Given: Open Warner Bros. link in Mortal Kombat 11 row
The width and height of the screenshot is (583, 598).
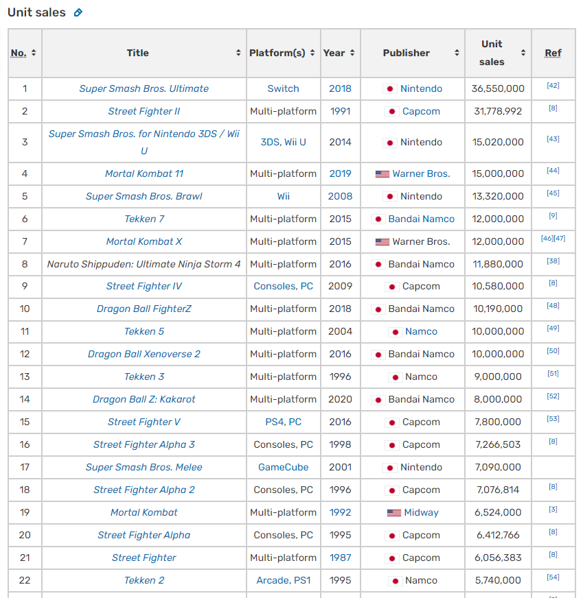Looking at the screenshot, I should (x=421, y=174).
